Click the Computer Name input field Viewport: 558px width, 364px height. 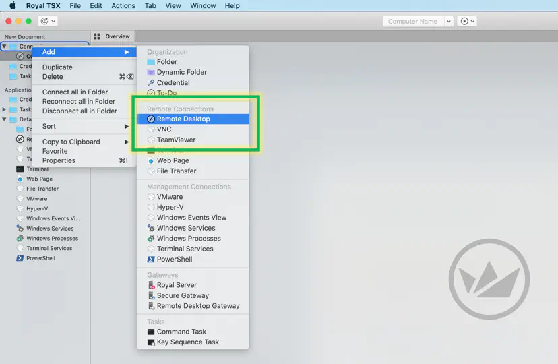(x=412, y=22)
